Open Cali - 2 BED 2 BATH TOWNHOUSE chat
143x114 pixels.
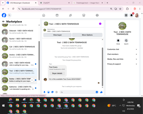coord(19,48)
